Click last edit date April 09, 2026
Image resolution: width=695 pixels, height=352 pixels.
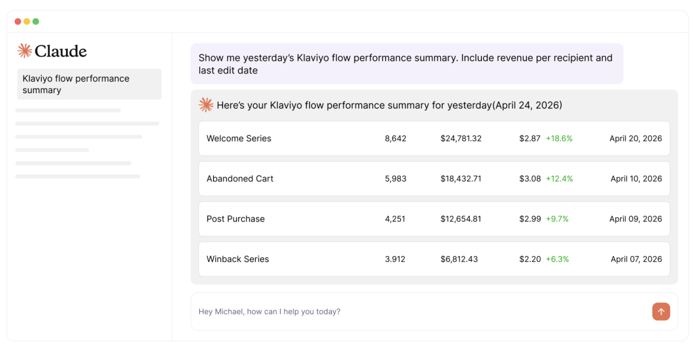635,219
